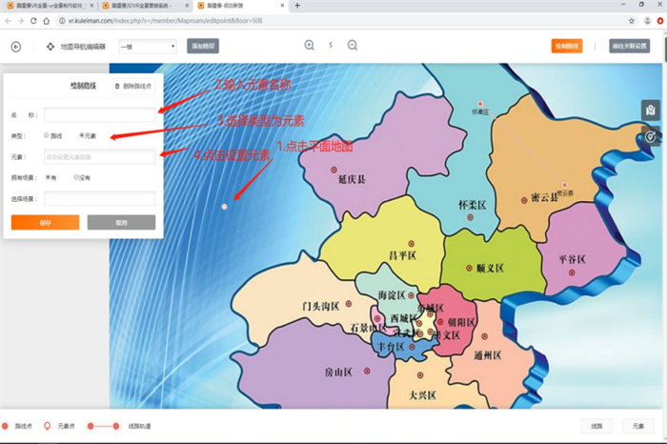667x444 pixels.
Task: Zoom out the map with the minus magnifier
Action: (x=353, y=45)
